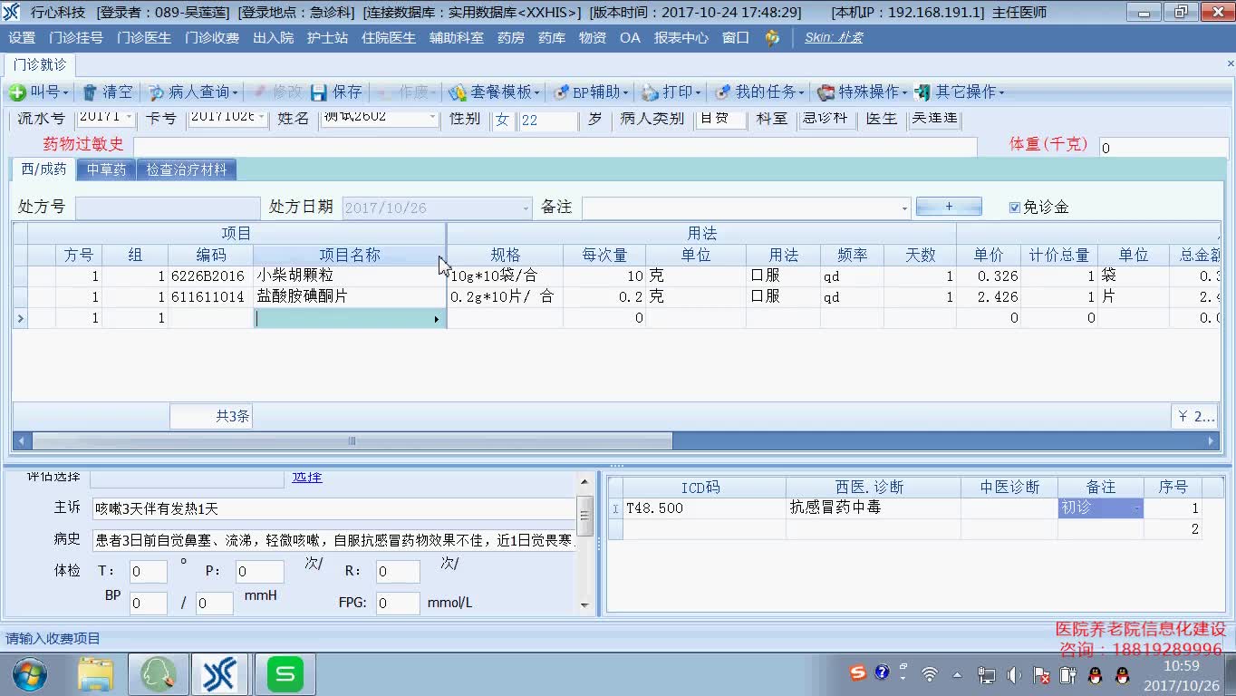Screen dimensions: 1236x696
Task: Click the 编码 column header
Action: tap(211, 256)
